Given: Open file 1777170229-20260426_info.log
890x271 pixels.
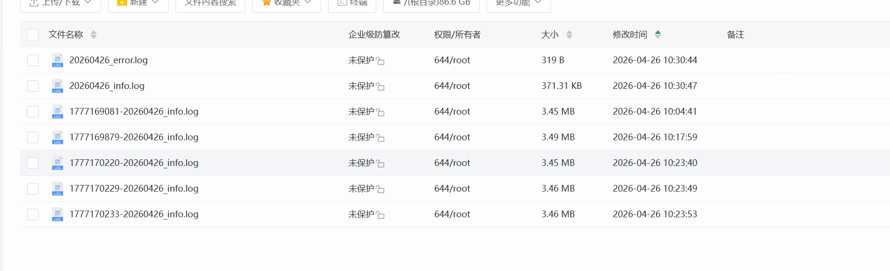Looking at the screenshot, I should tap(134, 189).
